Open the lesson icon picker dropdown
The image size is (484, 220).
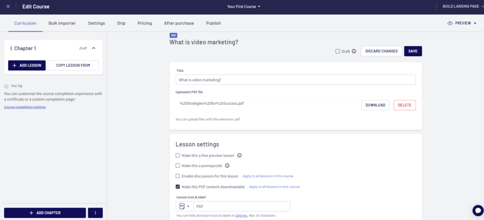click(x=185, y=206)
